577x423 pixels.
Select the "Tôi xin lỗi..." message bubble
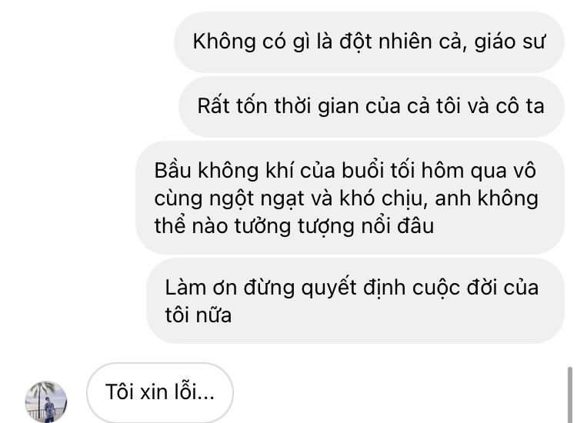[160, 392]
